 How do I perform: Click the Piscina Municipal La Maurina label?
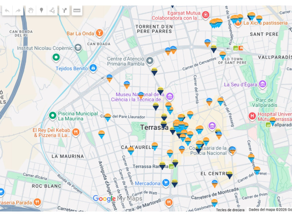(78, 116)
